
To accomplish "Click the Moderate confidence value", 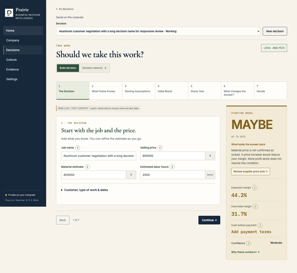I will tap(276, 243).
